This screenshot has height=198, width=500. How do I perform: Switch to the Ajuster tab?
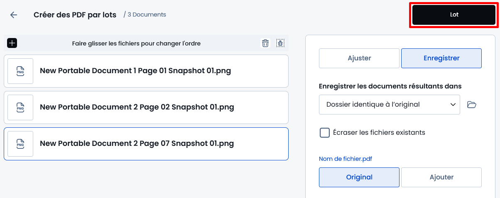359,58
